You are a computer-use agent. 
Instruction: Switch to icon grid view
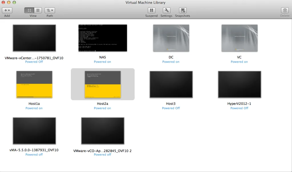(x=29, y=11)
